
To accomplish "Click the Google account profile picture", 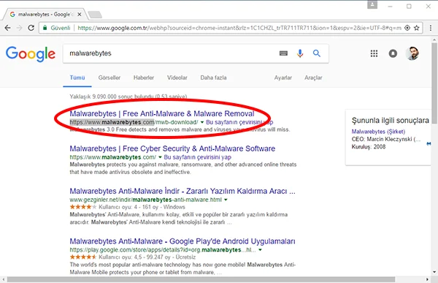I will (412, 53).
